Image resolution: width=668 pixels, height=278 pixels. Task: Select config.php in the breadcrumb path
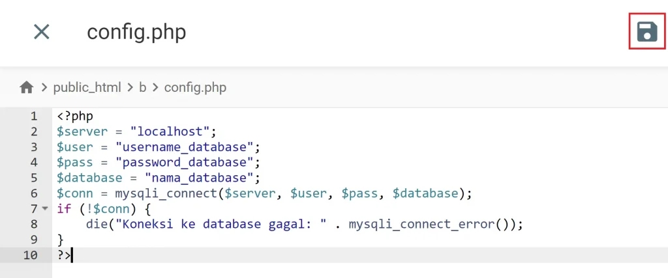(195, 87)
